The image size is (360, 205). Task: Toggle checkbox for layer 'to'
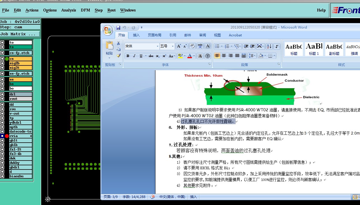coord(2,43)
